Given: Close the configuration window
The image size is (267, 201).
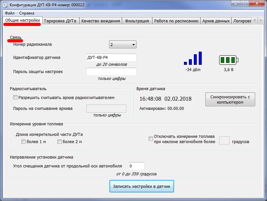Looking at the screenshot, I should click(257, 3).
